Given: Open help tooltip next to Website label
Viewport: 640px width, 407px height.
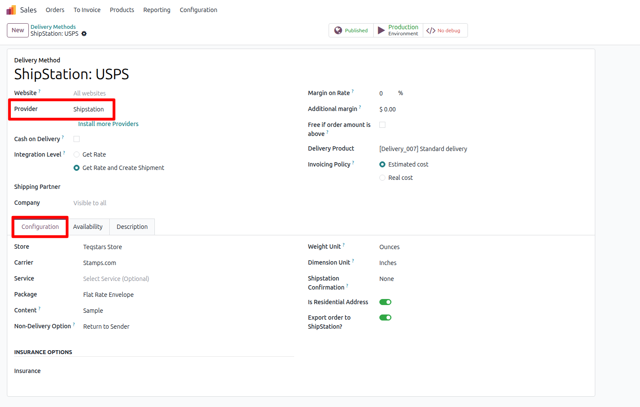Looking at the screenshot, I should (x=40, y=91).
